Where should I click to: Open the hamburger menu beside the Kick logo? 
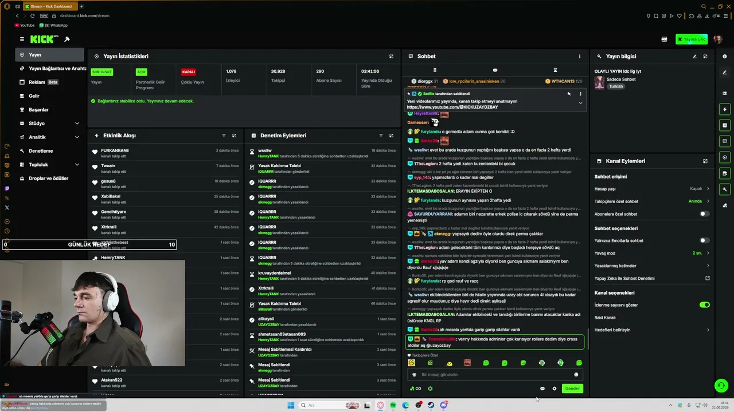22,39
